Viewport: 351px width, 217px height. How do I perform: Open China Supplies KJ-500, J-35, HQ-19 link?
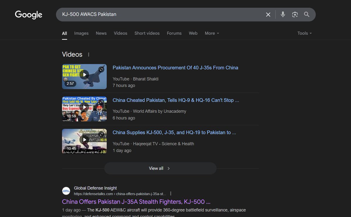point(174,132)
